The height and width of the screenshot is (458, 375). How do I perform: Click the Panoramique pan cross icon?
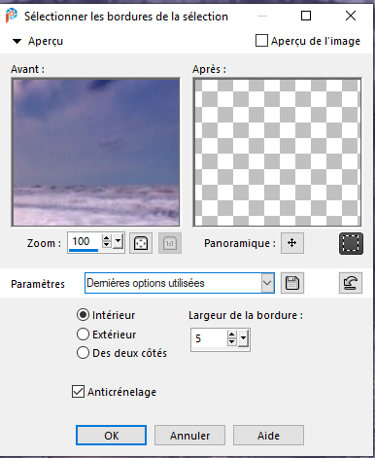coord(292,243)
